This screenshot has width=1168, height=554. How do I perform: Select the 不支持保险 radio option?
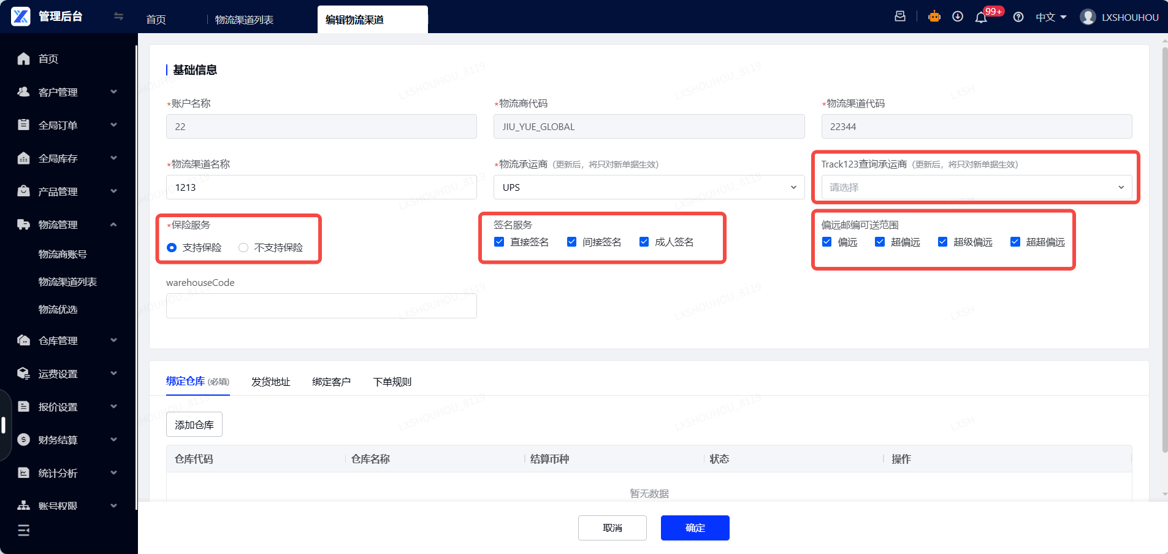[x=243, y=248]
